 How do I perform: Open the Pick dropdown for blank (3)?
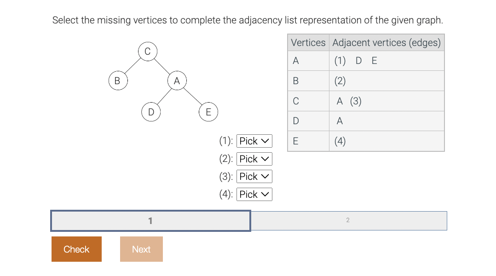coord(254,176)
